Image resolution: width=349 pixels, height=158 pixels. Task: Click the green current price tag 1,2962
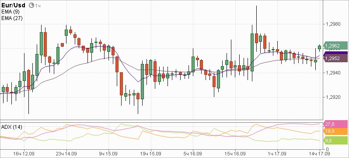click(335, 46)
